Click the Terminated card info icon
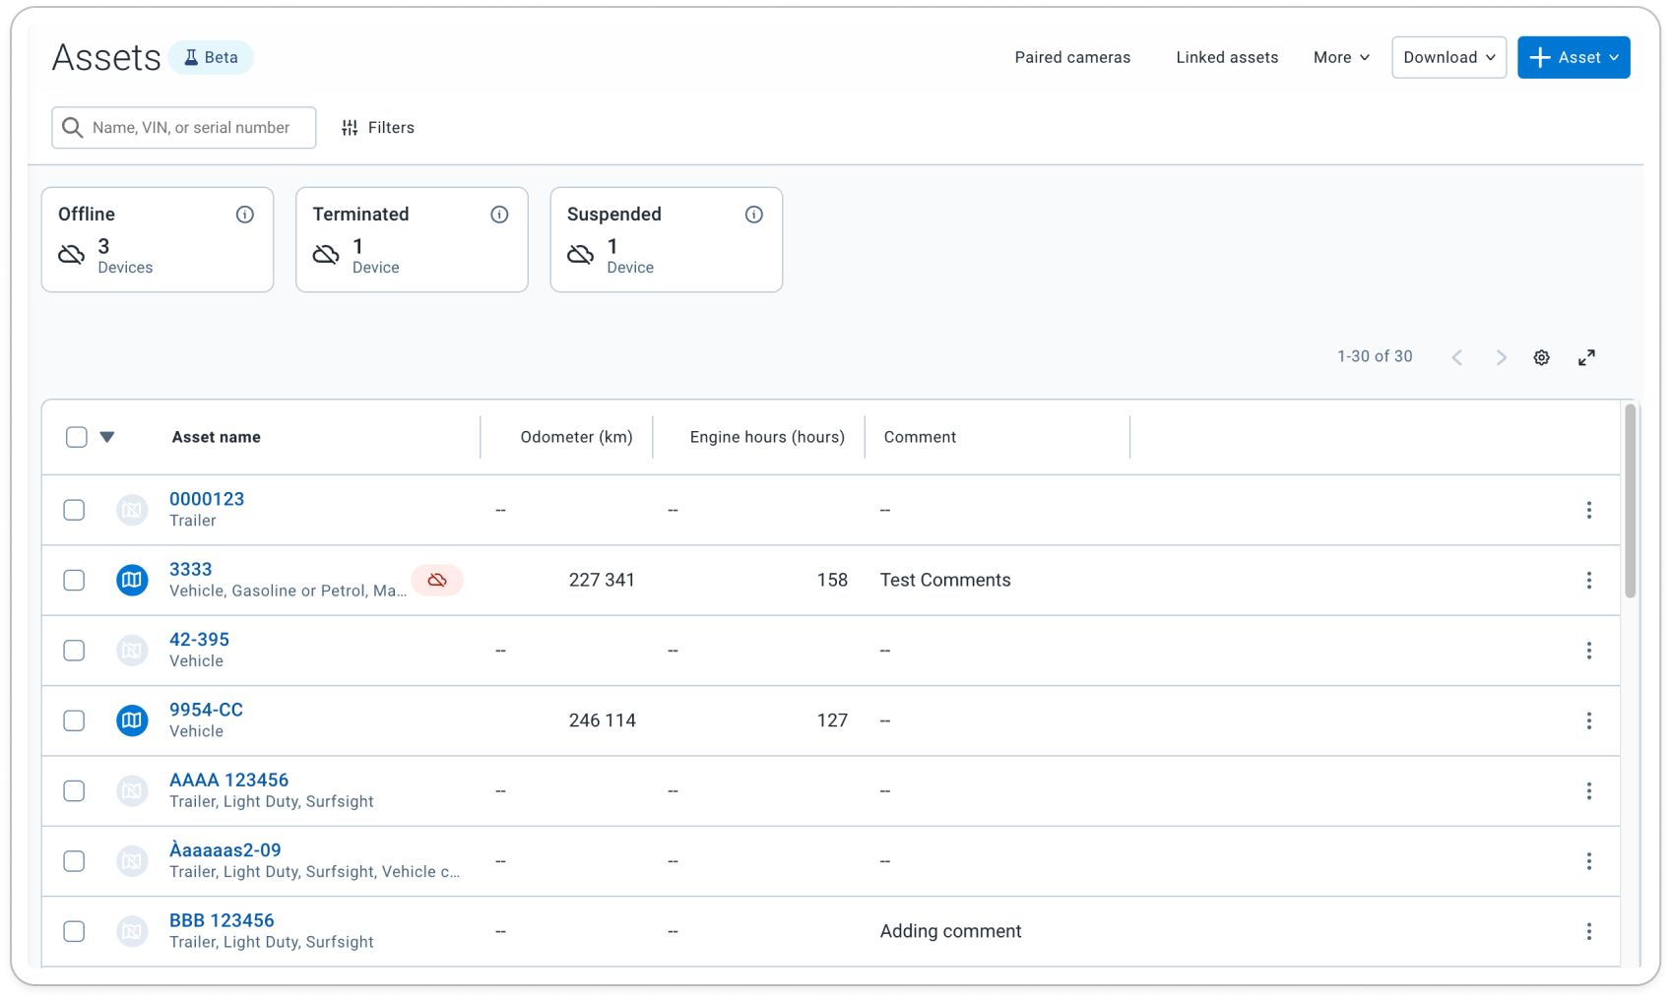 (499, 214)
